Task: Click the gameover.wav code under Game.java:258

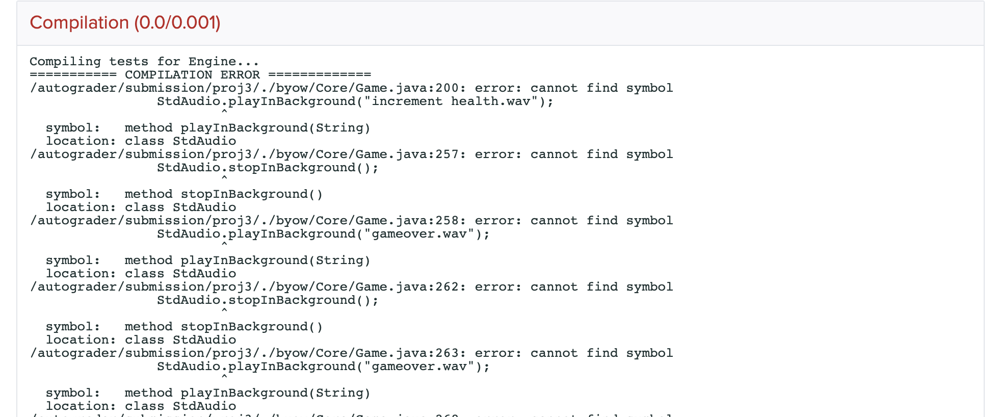Action: point(323,234)
